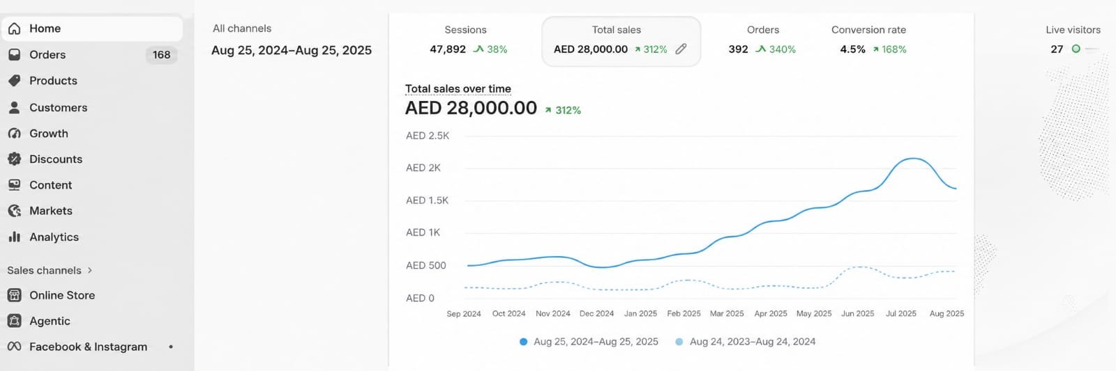The width and height of the screenshot is (1116, 371).
Task: Toggle current period legend blue dot
Action: click(x=523, y=342)
